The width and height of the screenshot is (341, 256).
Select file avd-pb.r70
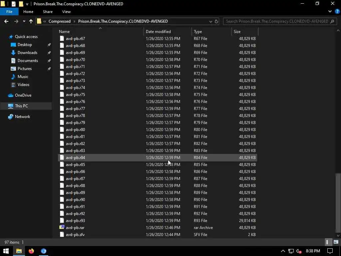75,60
